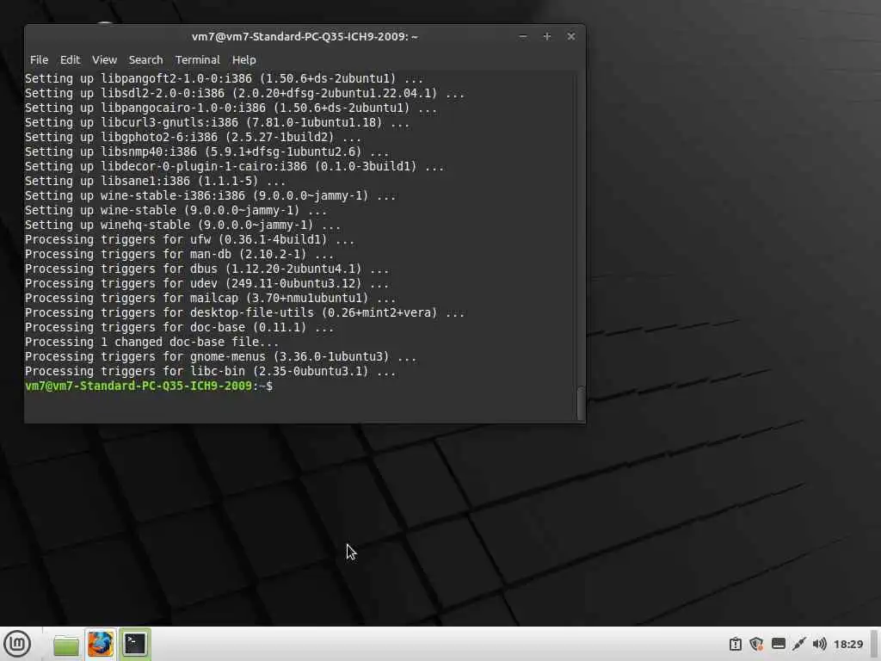Click the line 'Processing triggers for dbus'

(206, 269)
